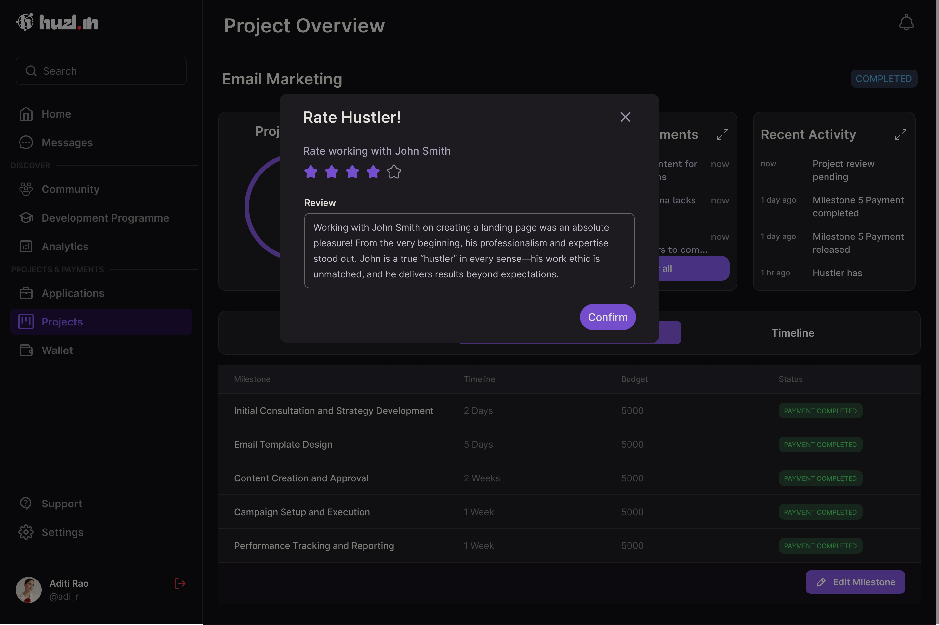Open the Analytics section
The image size is (939, 625).
65,246
